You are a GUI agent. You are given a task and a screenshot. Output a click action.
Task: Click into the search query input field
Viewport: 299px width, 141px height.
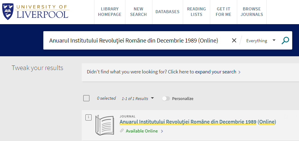pos(133,40)
